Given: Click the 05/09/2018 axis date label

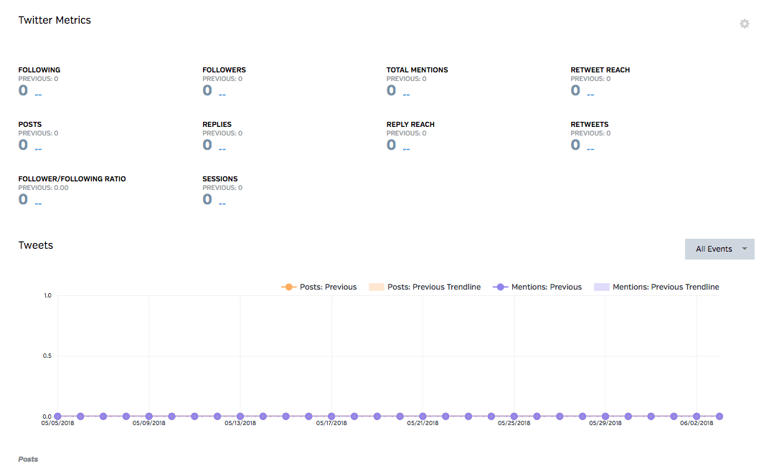Looking at the screenshot, I should click(x=148, y=423).
